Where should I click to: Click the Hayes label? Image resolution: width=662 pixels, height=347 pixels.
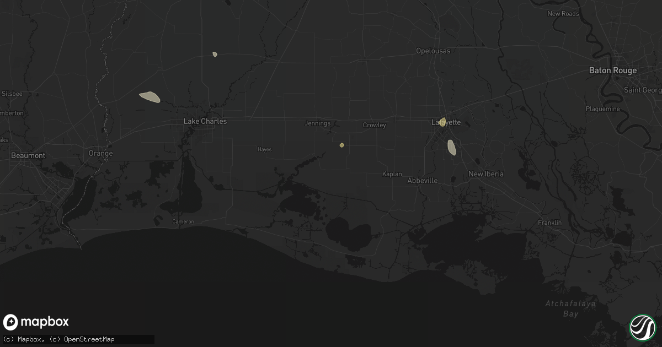tap(265, 149)
